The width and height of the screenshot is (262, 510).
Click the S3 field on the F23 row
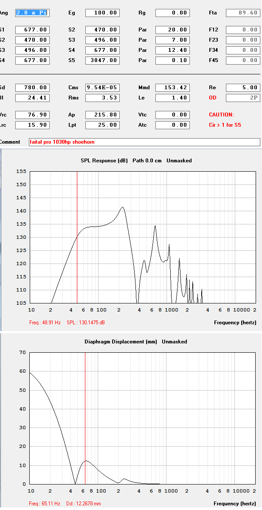(102, 40)
